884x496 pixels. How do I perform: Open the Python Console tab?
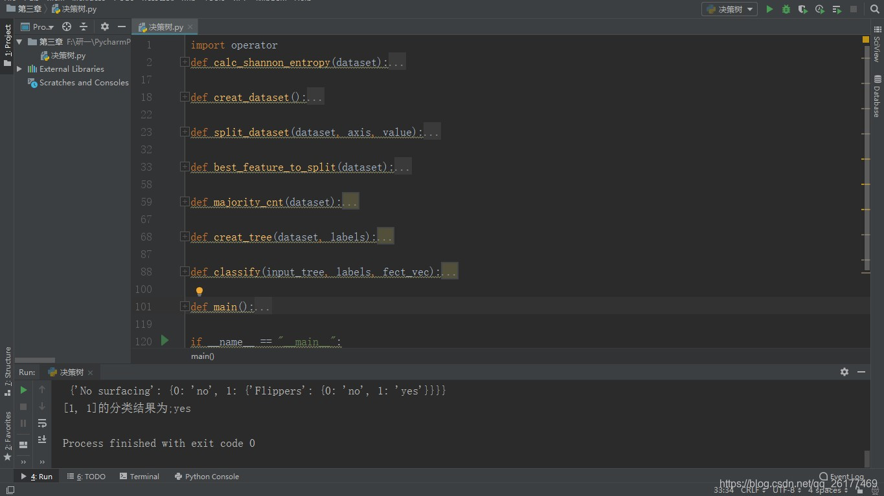coord(207,477)
